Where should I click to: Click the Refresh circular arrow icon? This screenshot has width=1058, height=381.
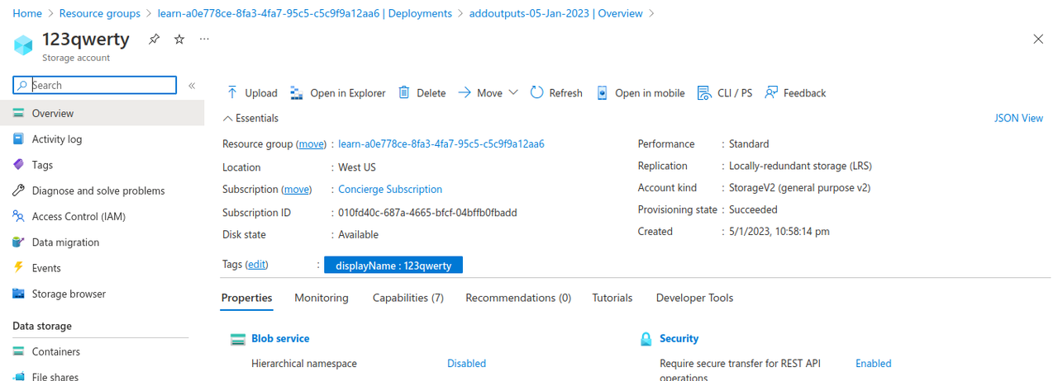coord(537,92)
